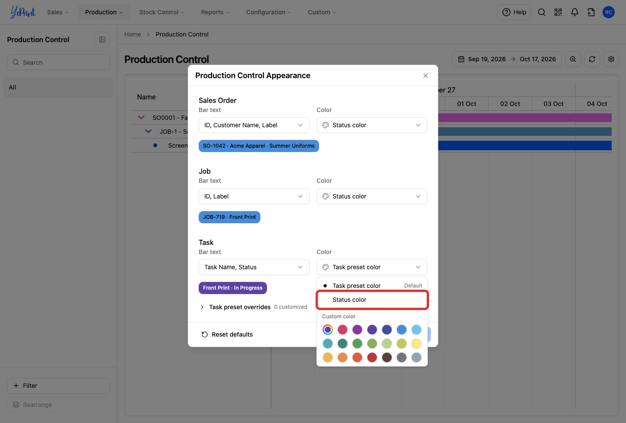Open the Task Name, Status dropdown
This screenshot has height=423, width=626.
click(x=254, y=267)
